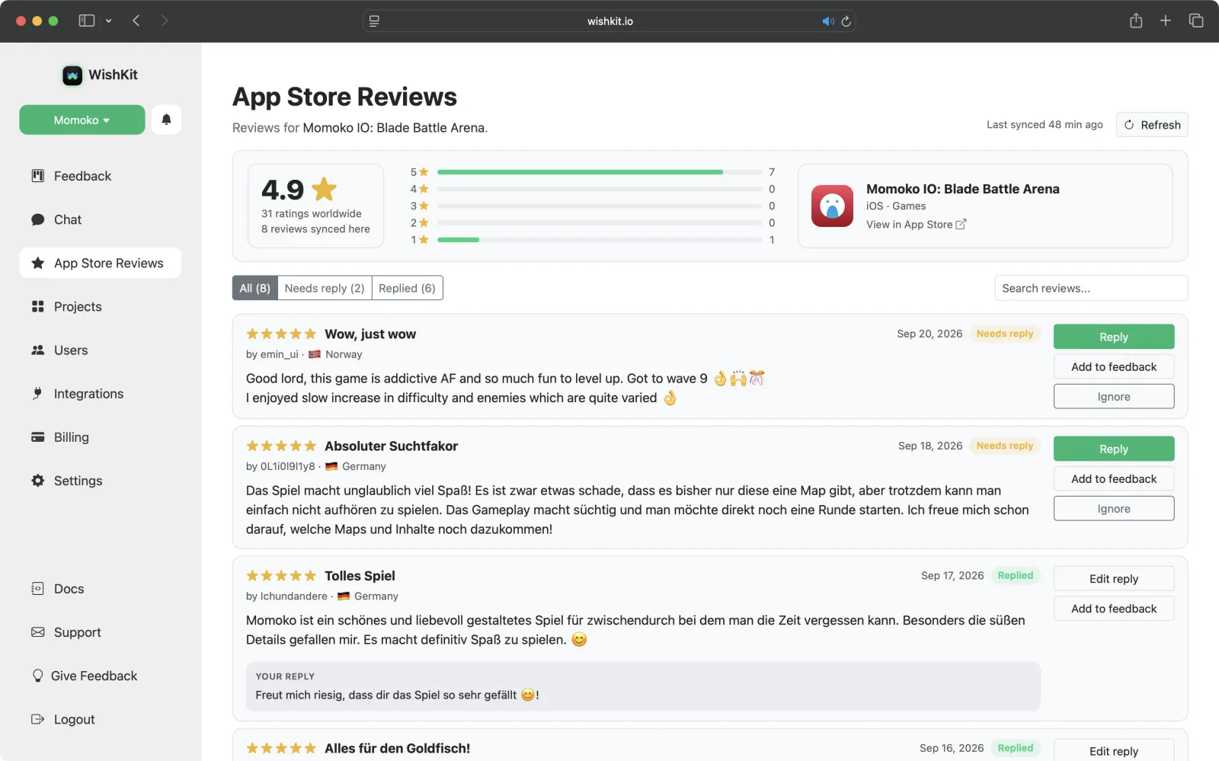Click the Logout arrow icon
This screenshot has width=1219, height=761.
37,719
